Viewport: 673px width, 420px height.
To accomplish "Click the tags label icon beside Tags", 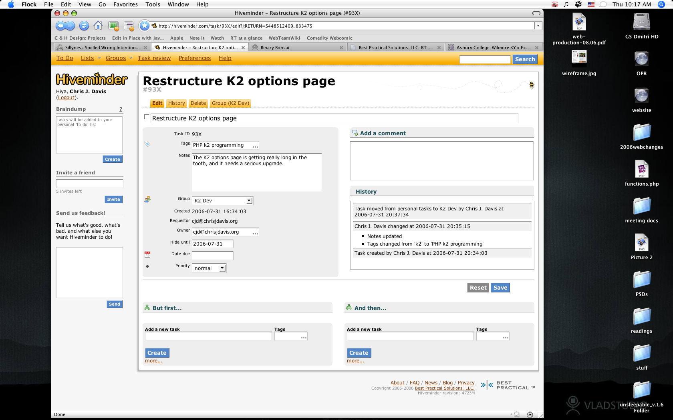I will (x=147, y=144).
